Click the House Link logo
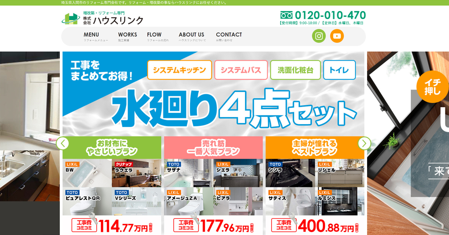This screenshot has height=235, width=449. 103,18
